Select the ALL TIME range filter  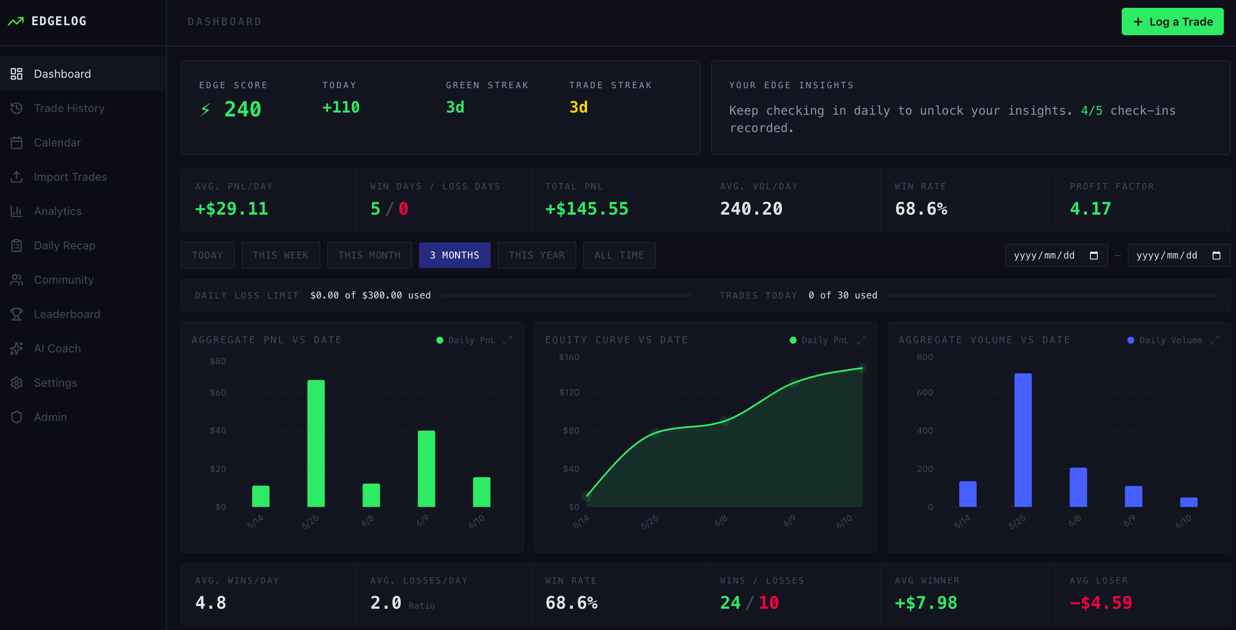619,255
